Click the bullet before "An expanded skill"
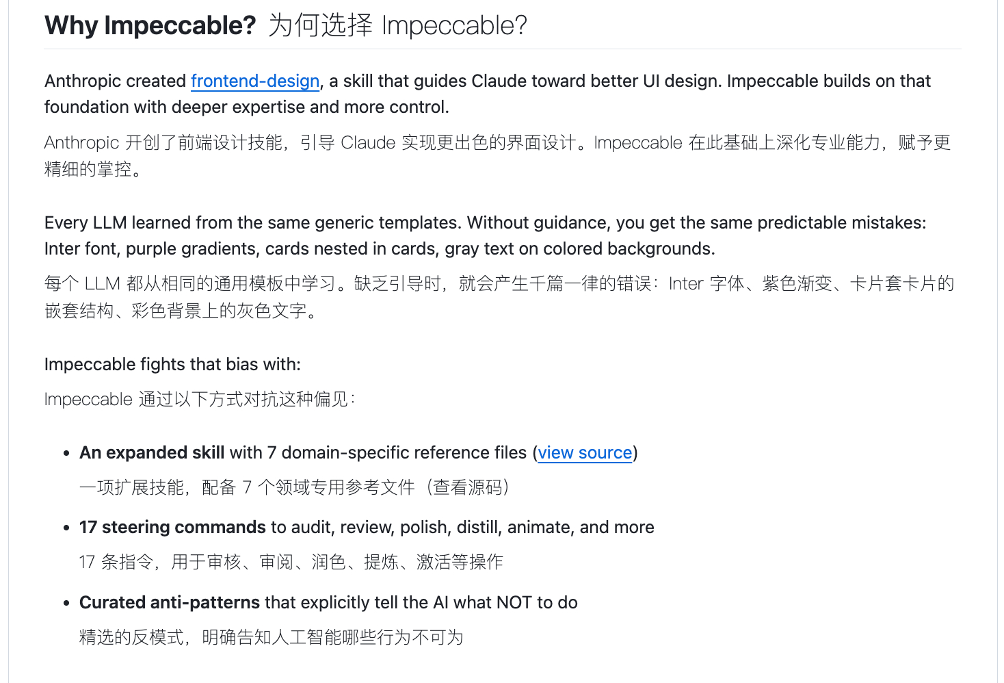1004x683 pixels. pyautogui.click(x=66, y=454)
